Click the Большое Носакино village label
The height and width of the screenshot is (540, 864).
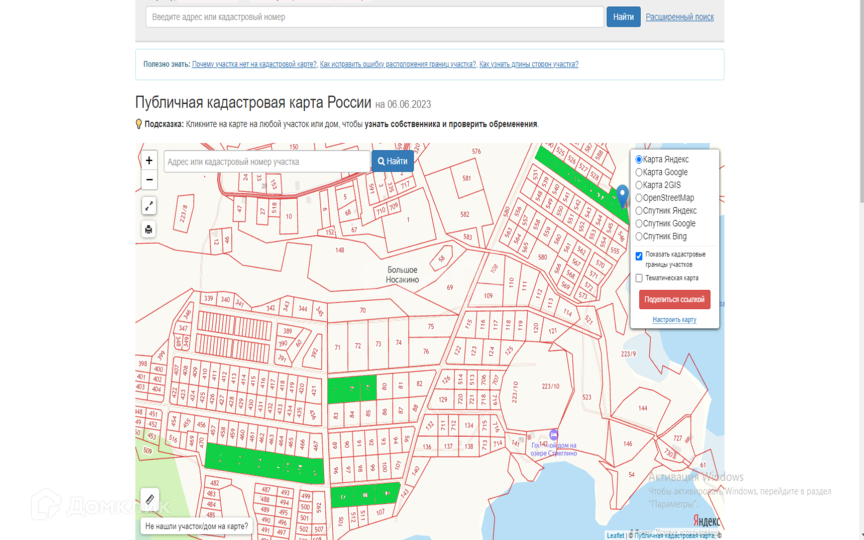click(x=402, y=275)
